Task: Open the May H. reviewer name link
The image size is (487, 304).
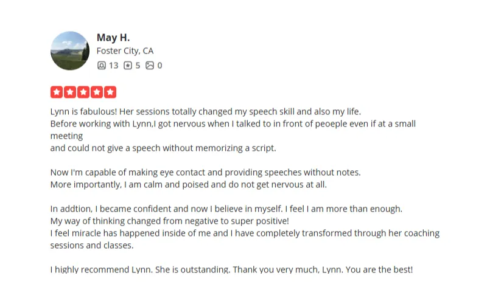Action: (x=113, y=38)
